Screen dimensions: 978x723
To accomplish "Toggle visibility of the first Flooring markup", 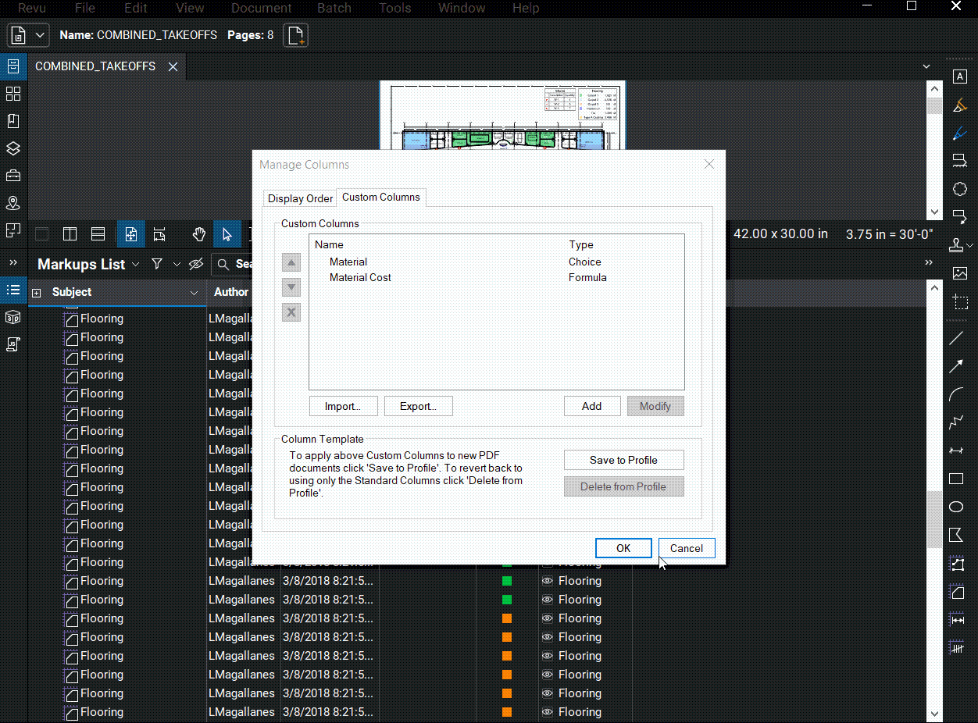I will [546, 580].
